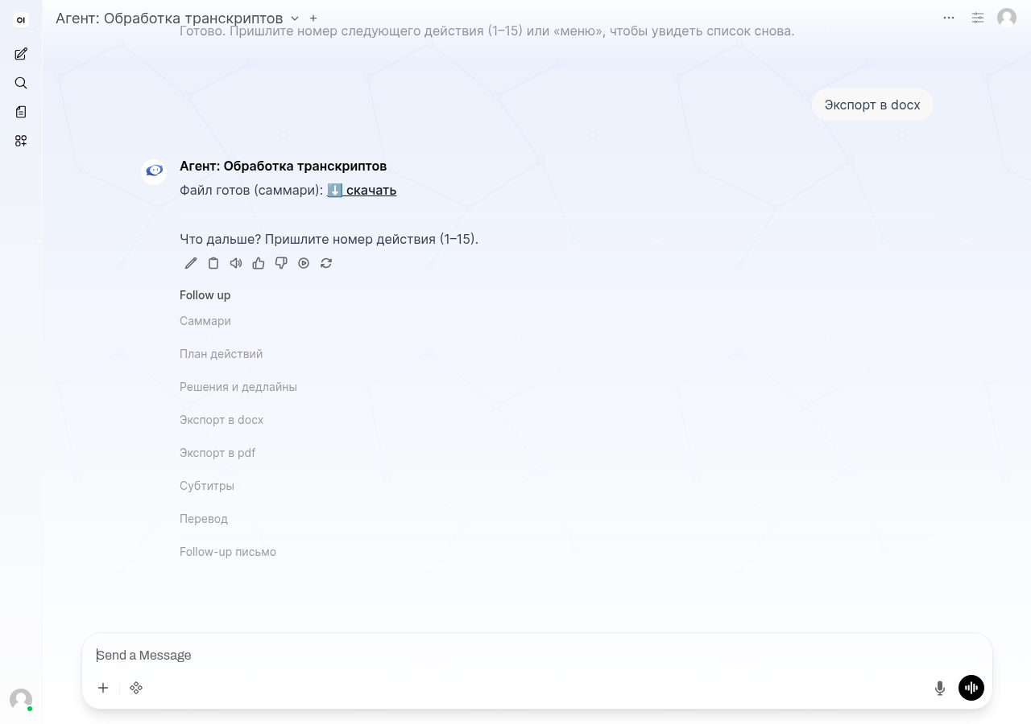Choose follow-up 'Субтитры'
The width and height of the screenshot is (1031, 724).
coord(207,486)
